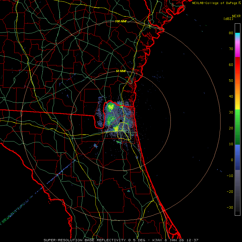Click the 50 dBZ scale value
The height and width of the screenshot is (242, 242).
coord(231,81)
